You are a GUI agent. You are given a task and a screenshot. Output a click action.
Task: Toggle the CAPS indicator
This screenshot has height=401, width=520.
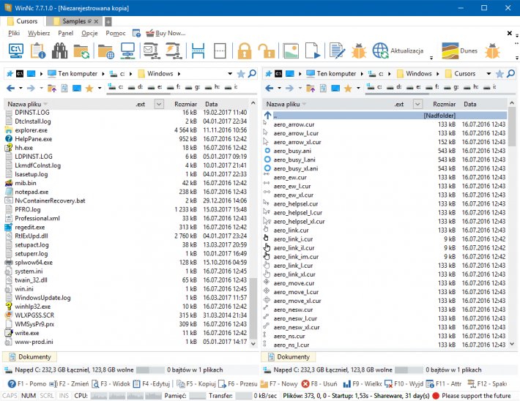[x=10, y=396]
